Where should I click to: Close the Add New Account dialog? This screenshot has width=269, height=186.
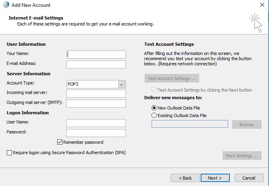tap(262, 5)
